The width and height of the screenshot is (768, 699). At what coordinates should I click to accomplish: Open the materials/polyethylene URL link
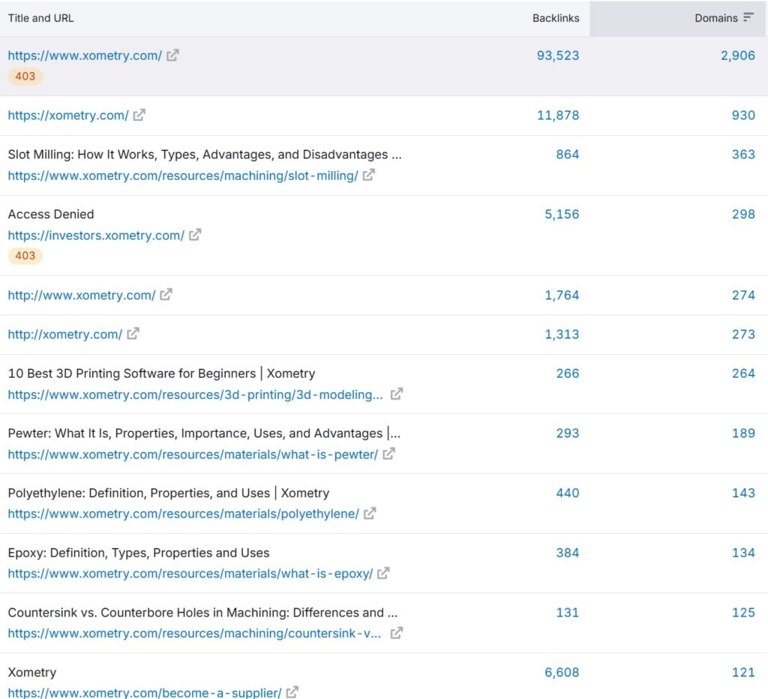coord(184,514)
